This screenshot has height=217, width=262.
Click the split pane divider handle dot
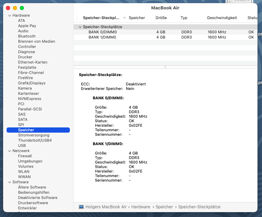pos(165,67)
